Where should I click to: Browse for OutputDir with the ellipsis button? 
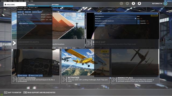(138, 23)
